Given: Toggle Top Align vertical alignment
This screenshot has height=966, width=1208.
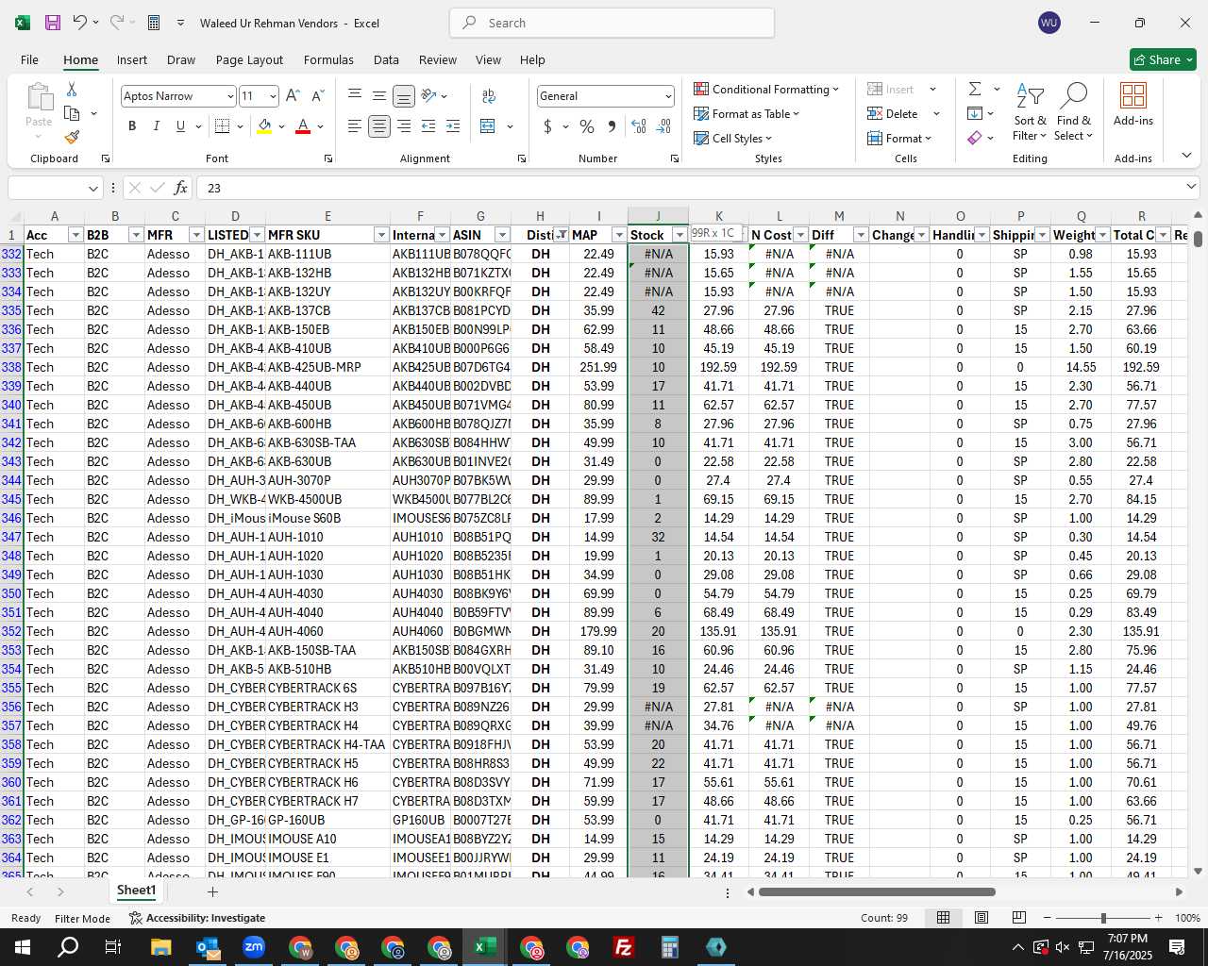Looking at the screenshot, I should (x=355, y=95).
